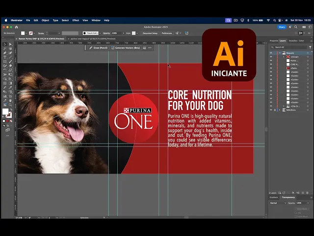Select the Paintbrush tool
The width and height of the screenshot is (314, 236).
[10, 61]
